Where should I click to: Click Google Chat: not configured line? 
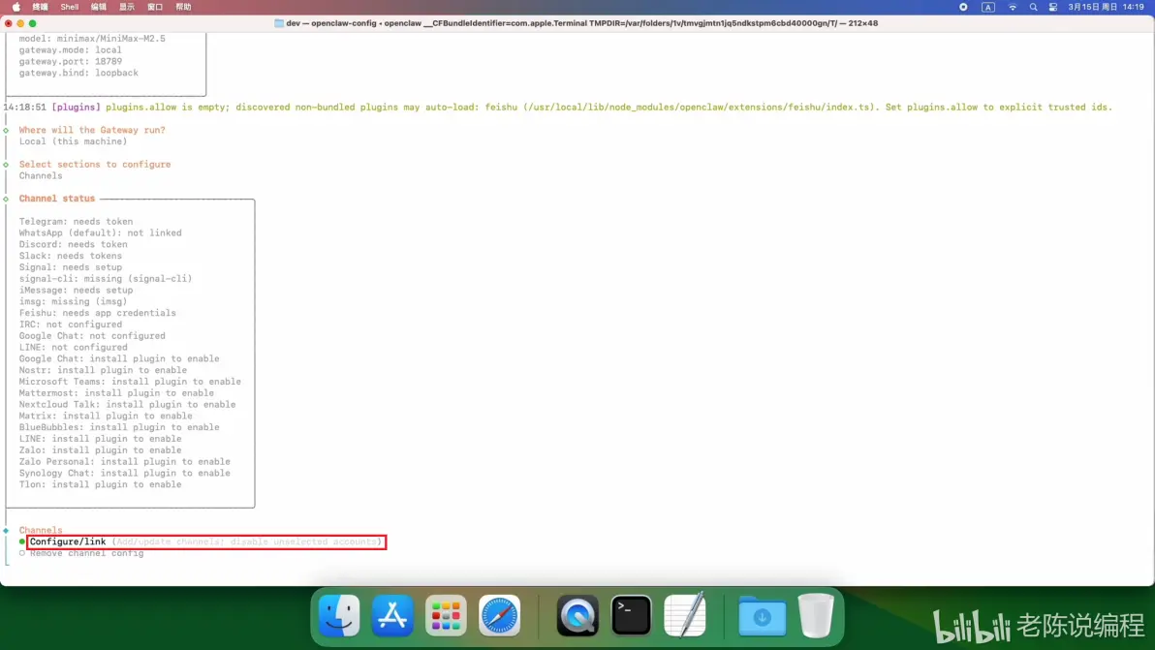92,336
